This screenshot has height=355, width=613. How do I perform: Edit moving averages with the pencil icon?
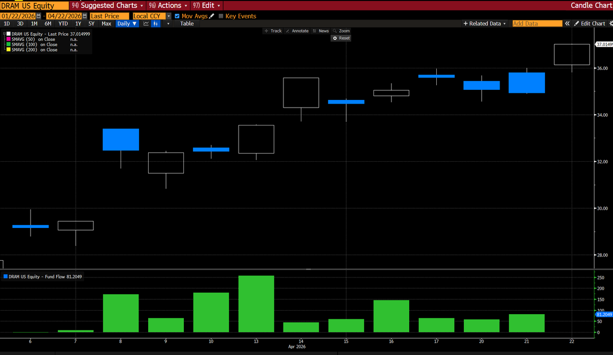(211, 16)
